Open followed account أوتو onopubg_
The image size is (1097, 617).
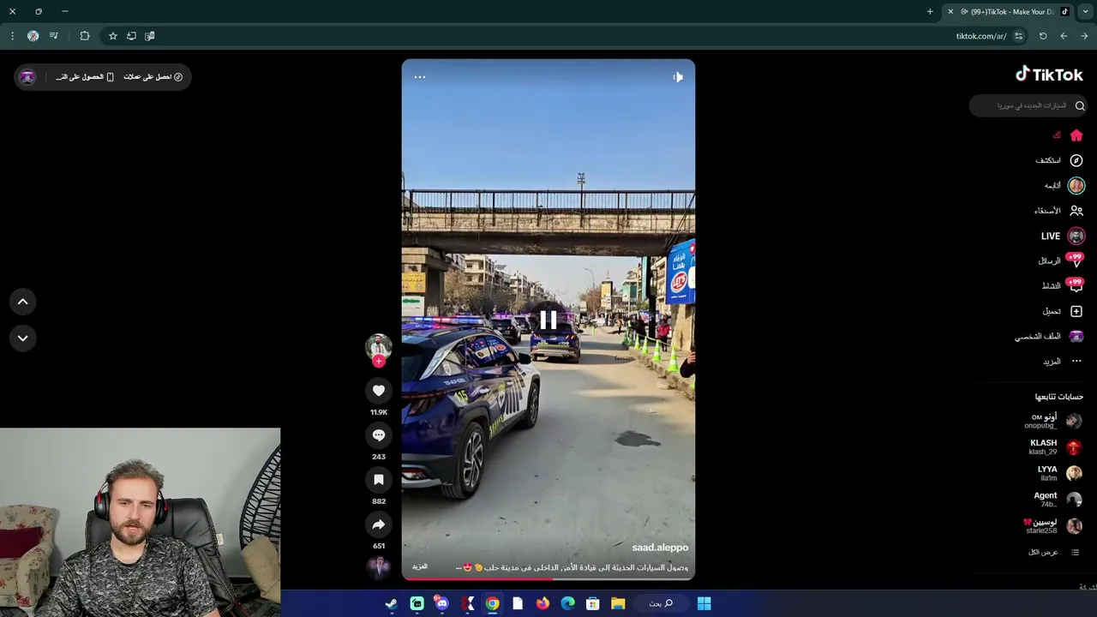click(1052, 421)
